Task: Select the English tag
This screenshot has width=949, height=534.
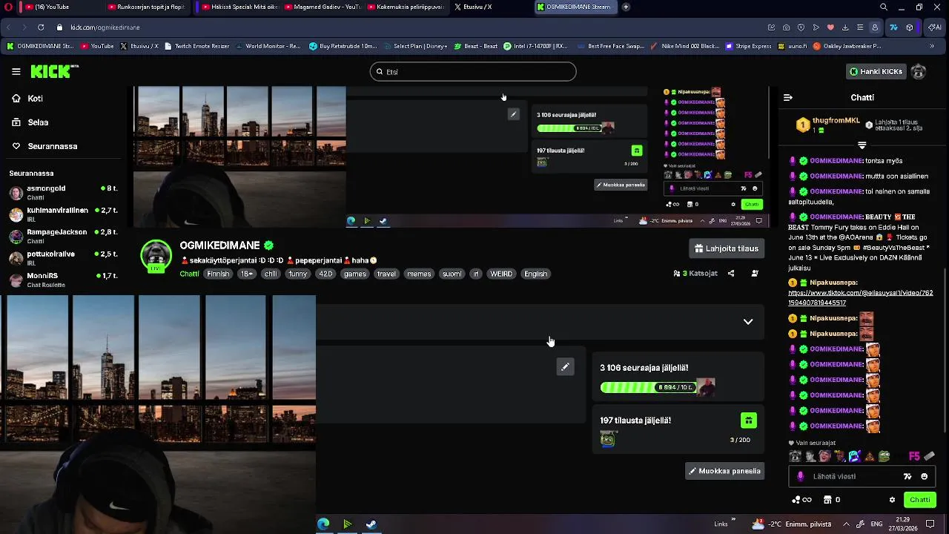Action: coord(535,274)
